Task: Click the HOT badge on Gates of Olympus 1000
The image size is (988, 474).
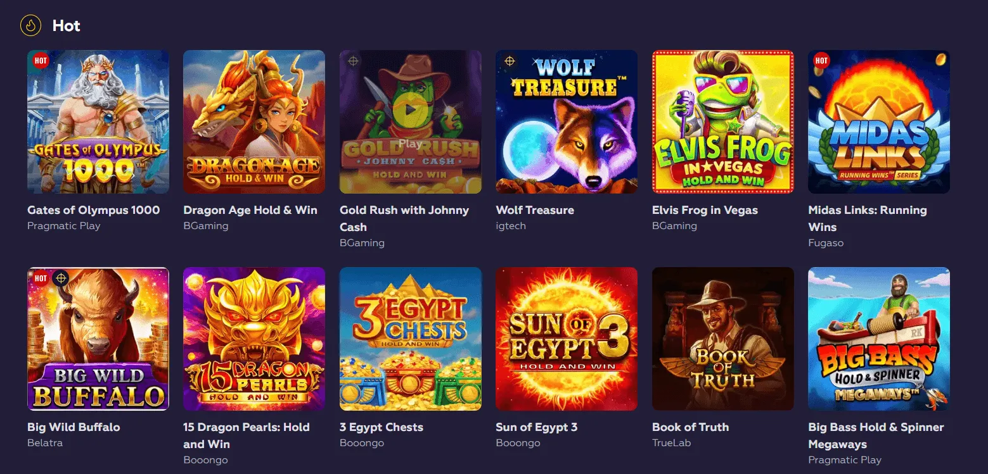Action: 39,61
